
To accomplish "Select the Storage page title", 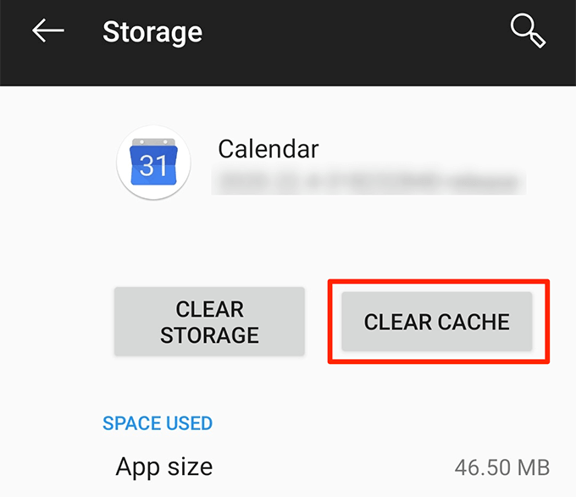I will pos(152,32).
